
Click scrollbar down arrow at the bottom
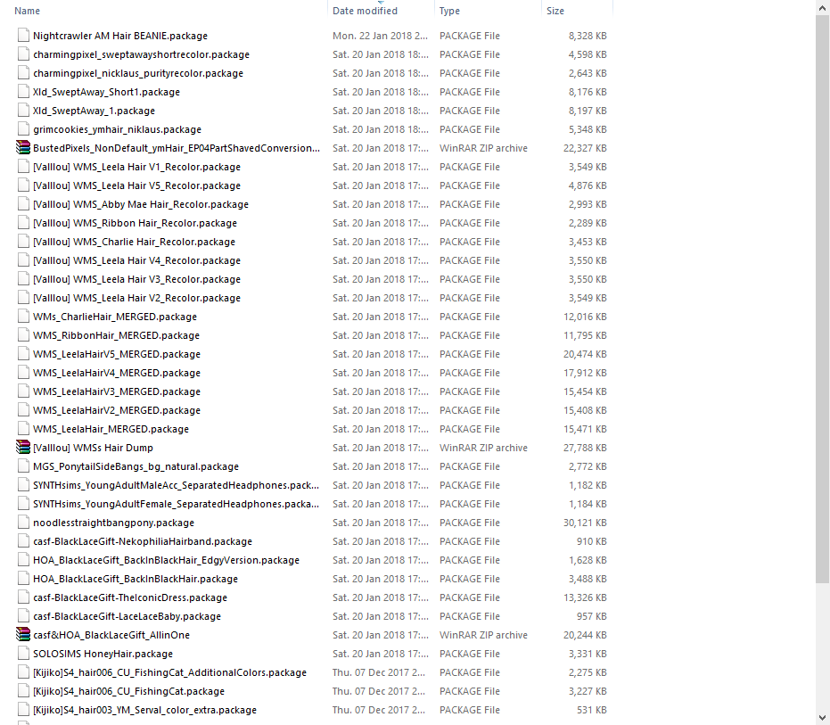coord(822,717)
